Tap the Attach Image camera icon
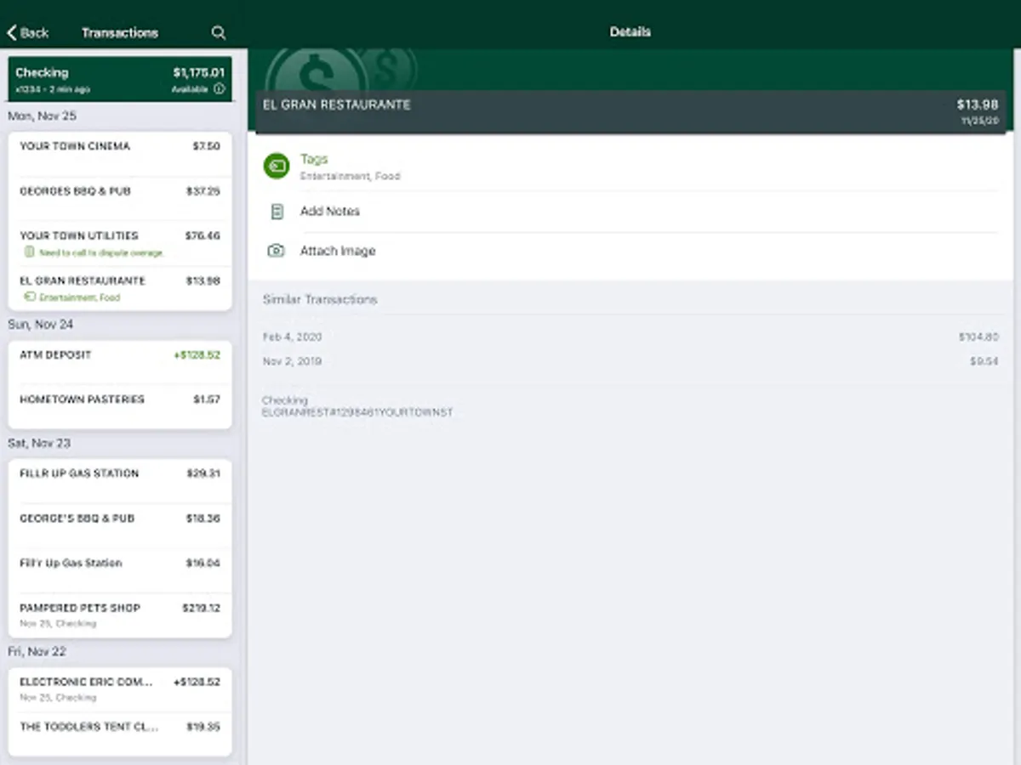Image resolution: width=1021 pixels, height=765 pixels. (276, 251)
